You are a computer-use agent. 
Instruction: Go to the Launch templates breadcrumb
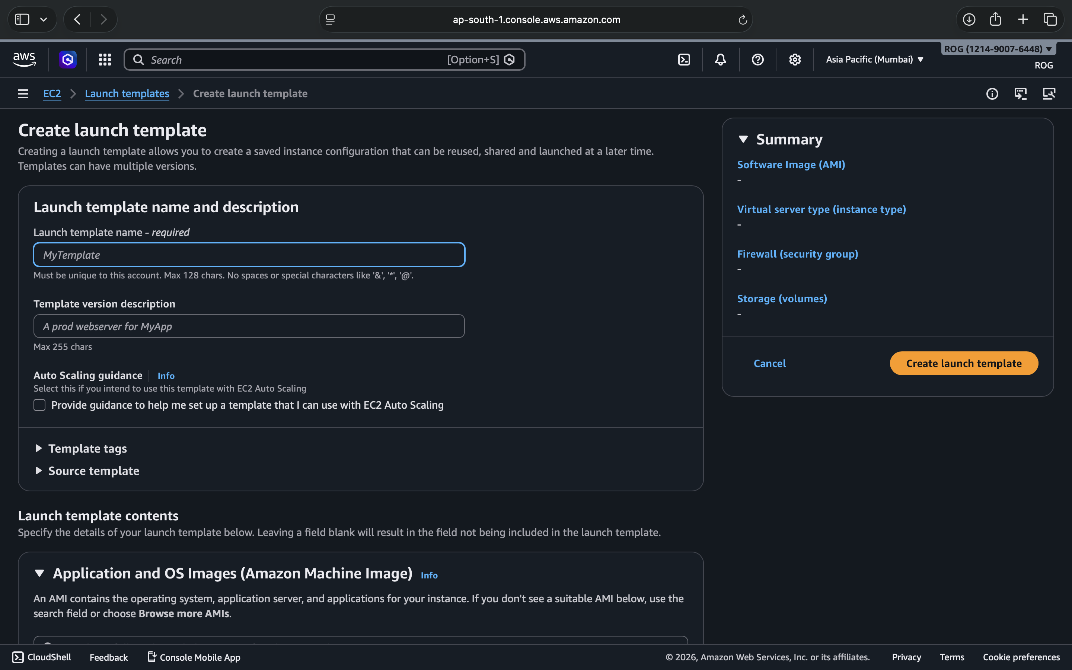127,93
